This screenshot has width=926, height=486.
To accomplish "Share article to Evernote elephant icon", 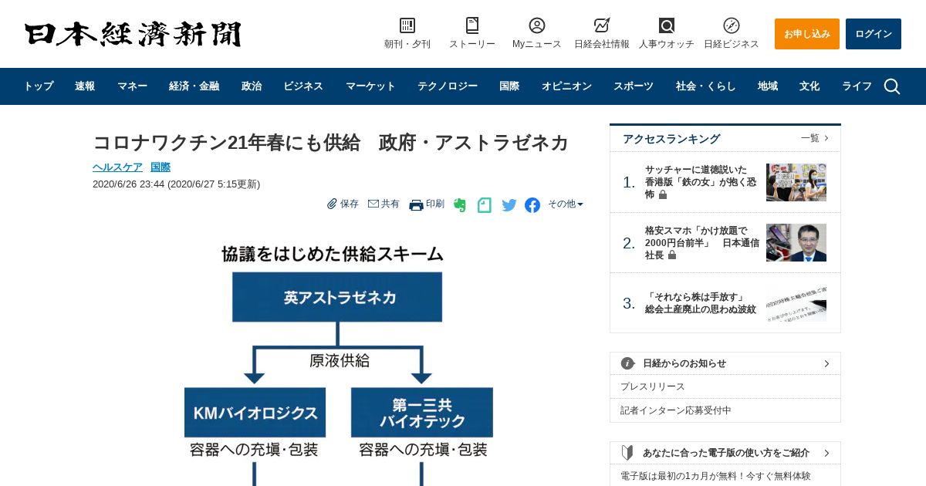I will pyautogui.click(x=460, y=205).
